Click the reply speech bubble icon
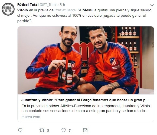This screenshot has width=157, height=135. pyautogui.click(x=20, y=130)
